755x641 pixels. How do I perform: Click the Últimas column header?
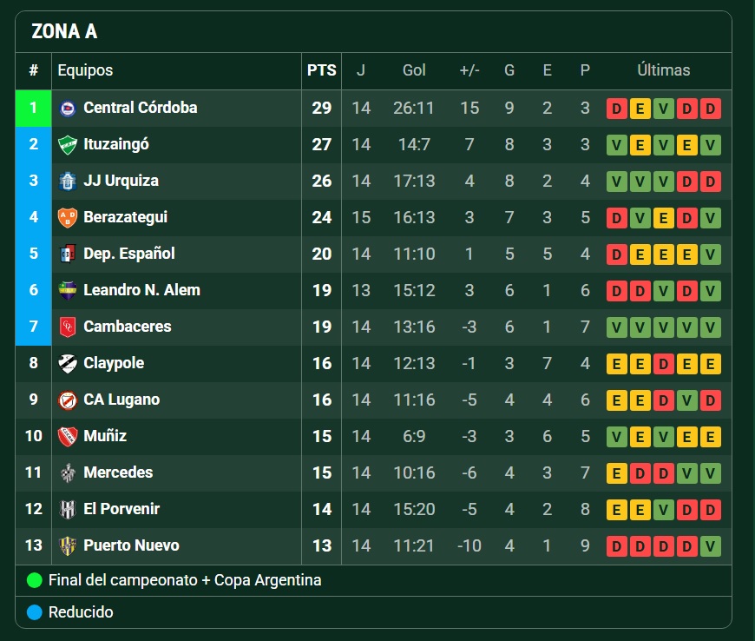point(664,70)
